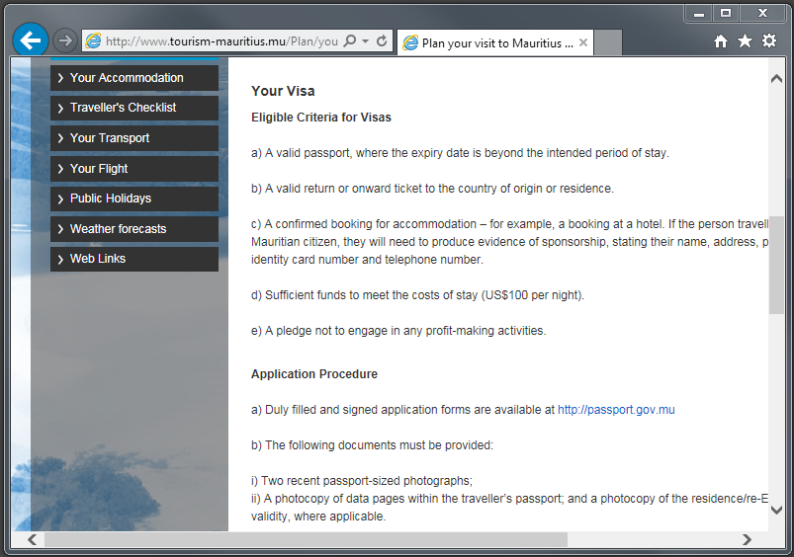Click the horizontal scrollbar left arrow

coord(32,540)
